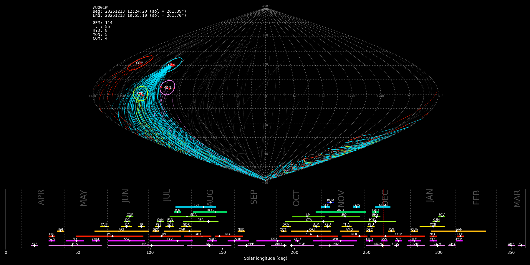Select the AND shower bar in timeline
The width and height of the screenshot is (530, 265).
(341, 212)
